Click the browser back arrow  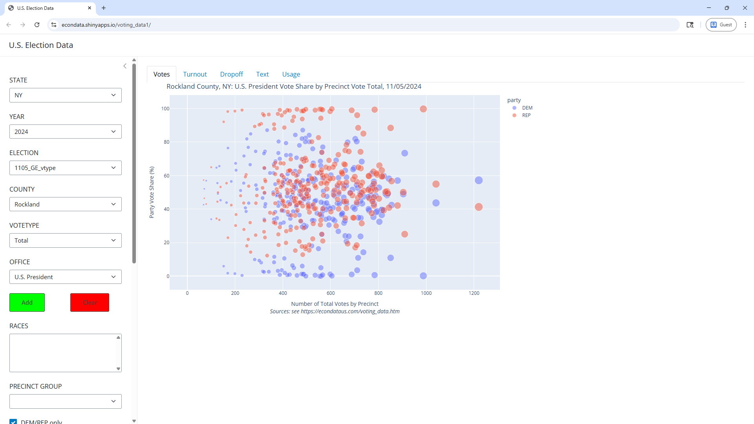9,25
